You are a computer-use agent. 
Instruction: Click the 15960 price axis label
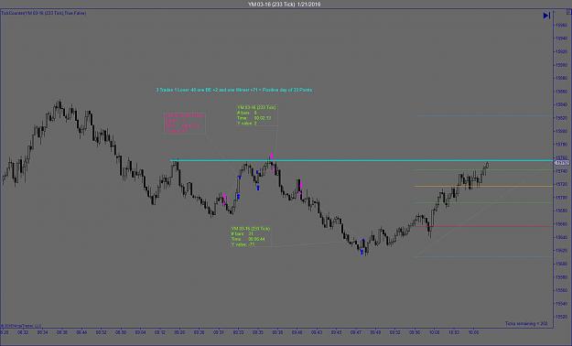pyautogui.click(x=561, y=26)
